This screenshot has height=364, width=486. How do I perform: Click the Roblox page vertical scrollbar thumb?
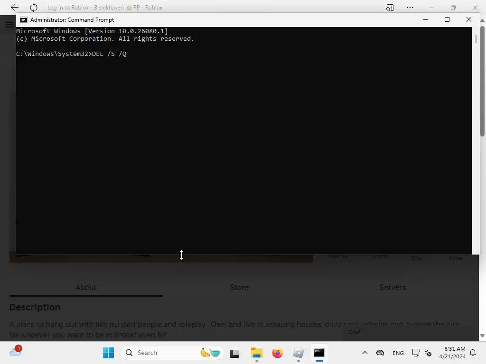click(482, 81)
